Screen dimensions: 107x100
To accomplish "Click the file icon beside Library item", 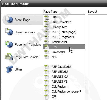I will click(x=47, y=27).
